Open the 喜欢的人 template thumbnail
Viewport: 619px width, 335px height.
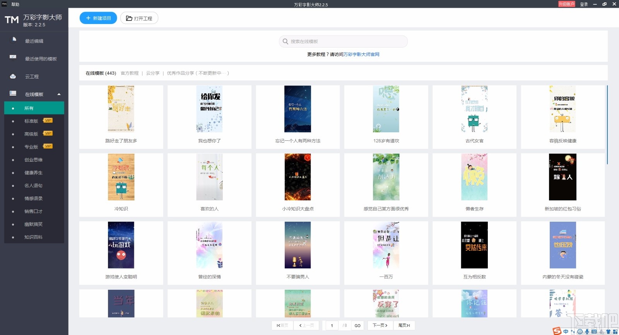(x=209, y=177)
